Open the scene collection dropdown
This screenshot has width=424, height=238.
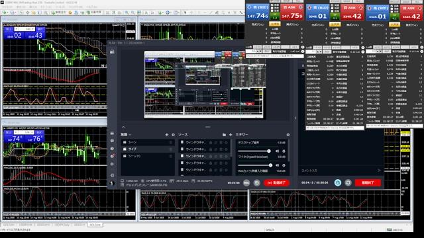click(x=126, y=135)
